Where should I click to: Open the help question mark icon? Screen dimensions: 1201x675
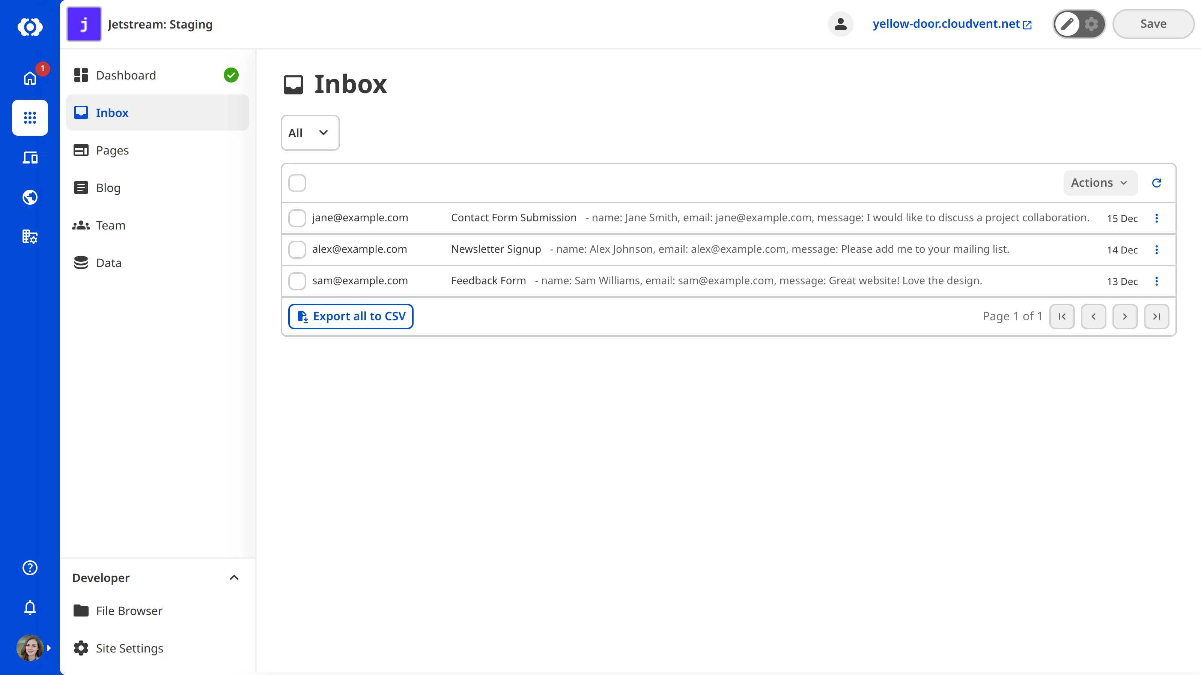click(x=30, y=567)
